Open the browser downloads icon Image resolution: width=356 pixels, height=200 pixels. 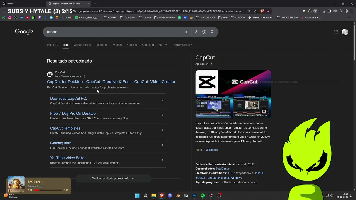tap(324, 11)
